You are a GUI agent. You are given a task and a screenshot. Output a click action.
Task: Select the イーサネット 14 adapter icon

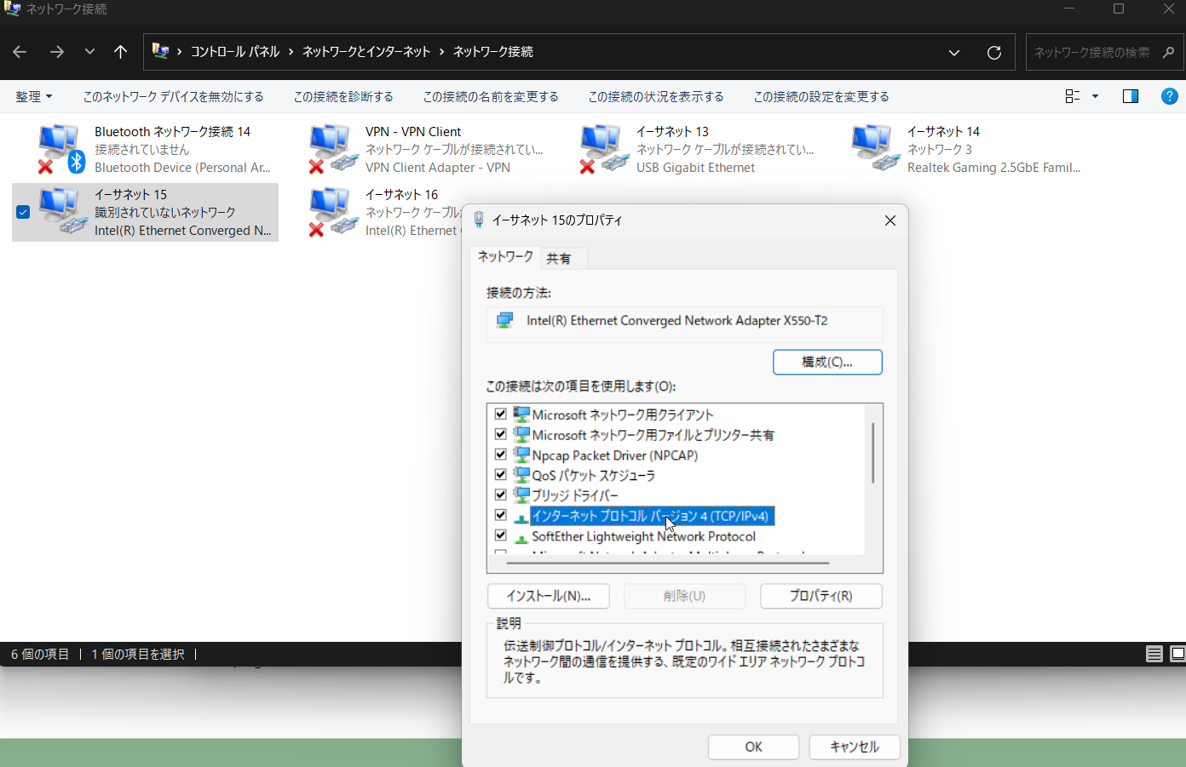pyautogui.click(x=874, y=149)
